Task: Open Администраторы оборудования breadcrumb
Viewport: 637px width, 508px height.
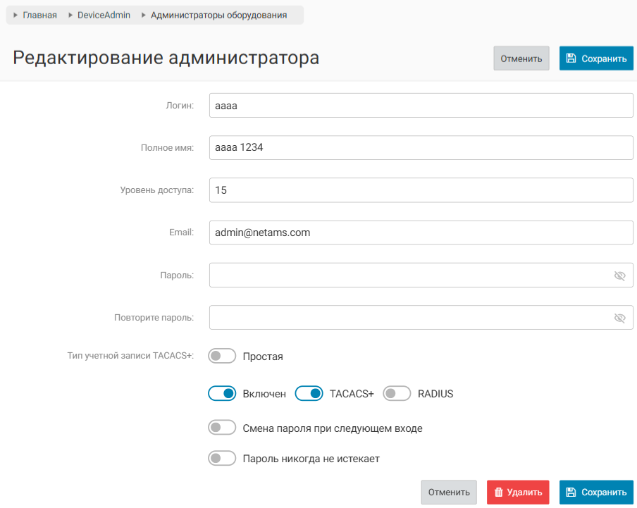Action: pyautogui.click(x=218, y=15)
